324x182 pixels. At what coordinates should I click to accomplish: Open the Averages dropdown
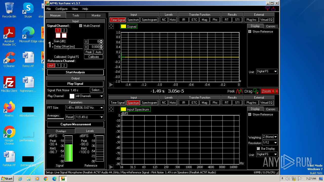coord(89,117)
